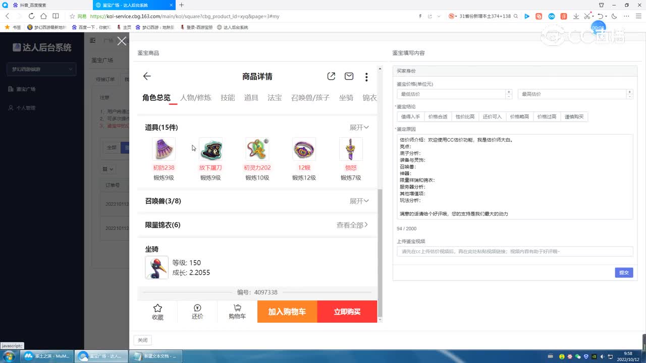
Task: Click the 初防238 item thumbnail
Action: pos(164,149)
